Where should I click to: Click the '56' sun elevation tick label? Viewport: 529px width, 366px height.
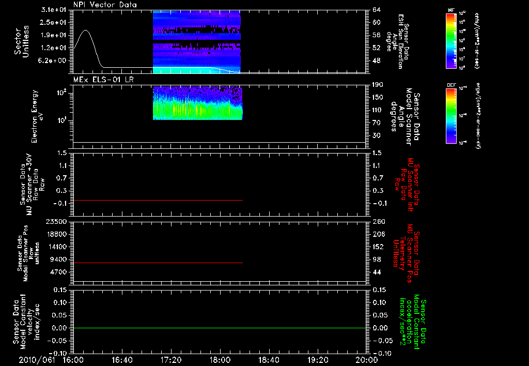coord(377,35)
